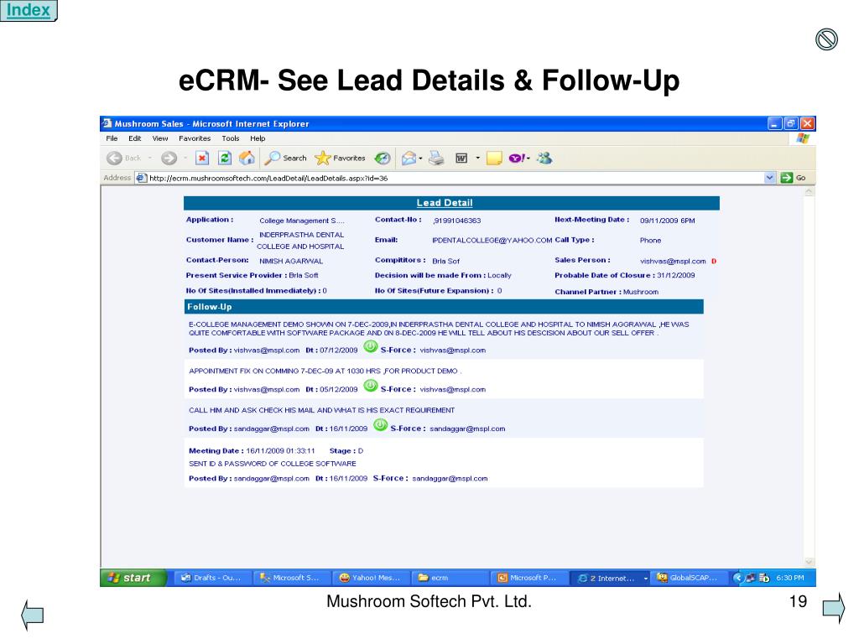Open the address bar URL dropdown
This screenshot has width=859, height=644.
coord(770,178)
